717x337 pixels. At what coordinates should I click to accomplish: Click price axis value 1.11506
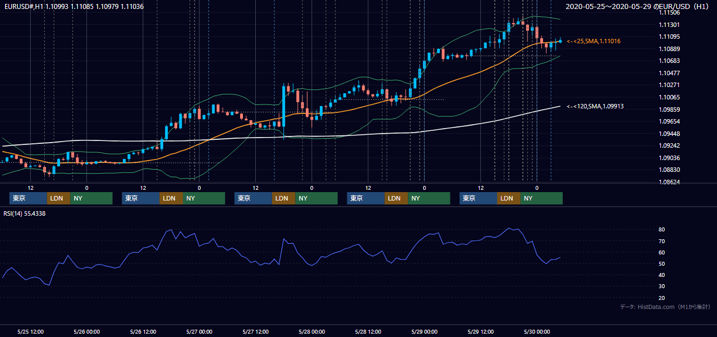669,12
